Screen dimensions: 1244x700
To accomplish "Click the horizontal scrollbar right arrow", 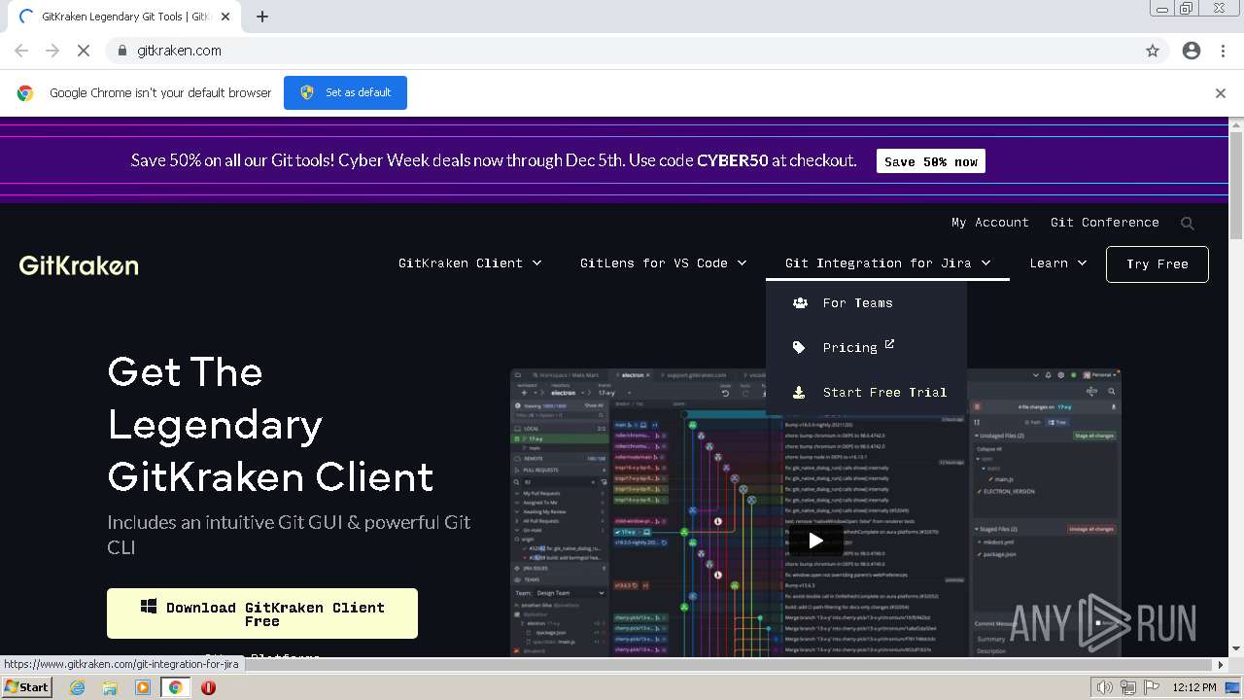I will 1222,665.
